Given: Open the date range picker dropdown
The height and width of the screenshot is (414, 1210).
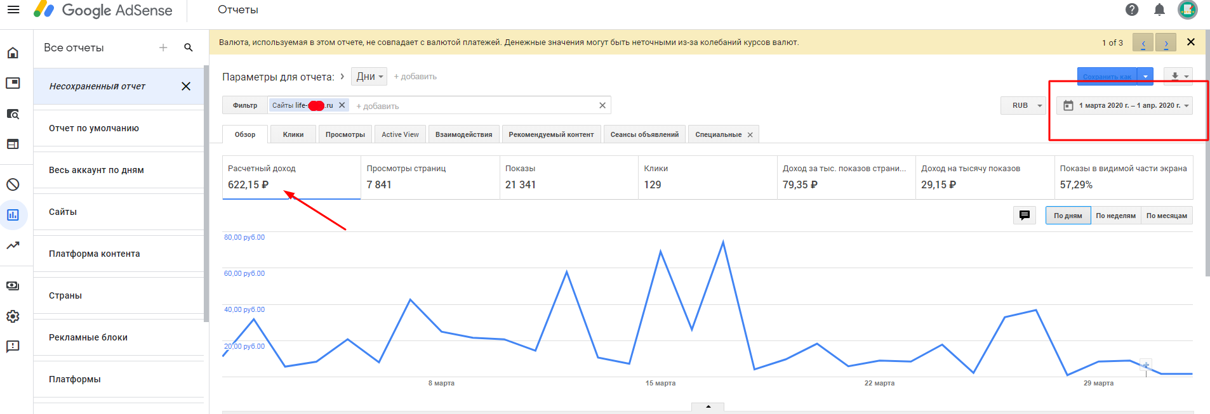Looking at the screenshot, I should click(1125, 105).
